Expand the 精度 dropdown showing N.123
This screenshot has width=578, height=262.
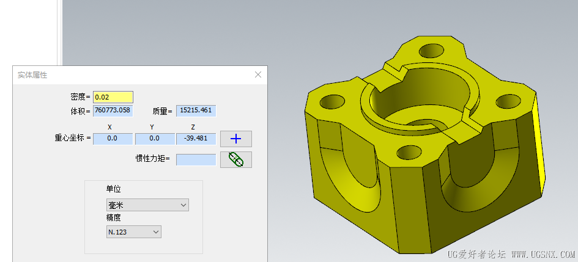[x=134, y=232]
